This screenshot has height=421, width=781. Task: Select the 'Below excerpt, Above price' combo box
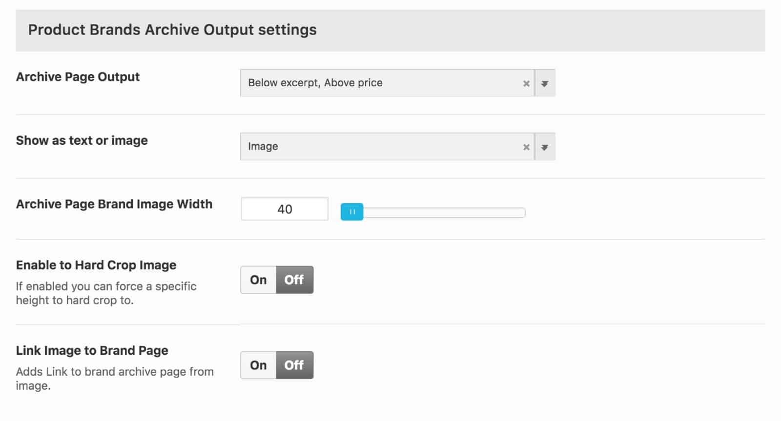[x=398, y=83]
